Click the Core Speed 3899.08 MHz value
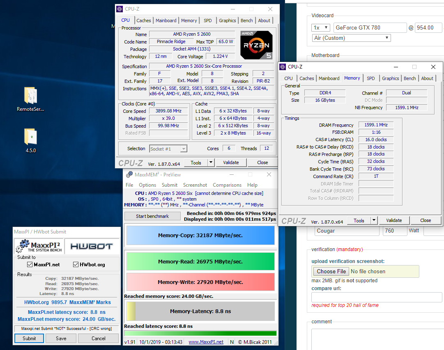444x350 pixels. [168, 111]
